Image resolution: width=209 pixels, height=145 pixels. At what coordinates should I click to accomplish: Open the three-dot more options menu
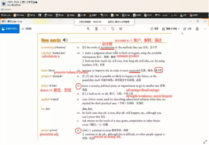[205, 29]
